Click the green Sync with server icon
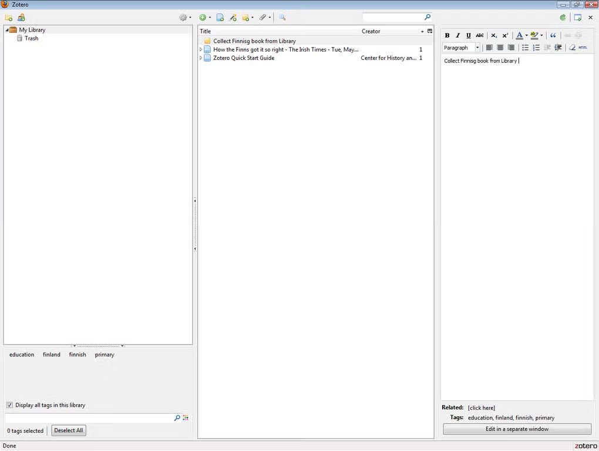This screenshot has width=599, height=451. pyautogui.click(x=563, y=18)
